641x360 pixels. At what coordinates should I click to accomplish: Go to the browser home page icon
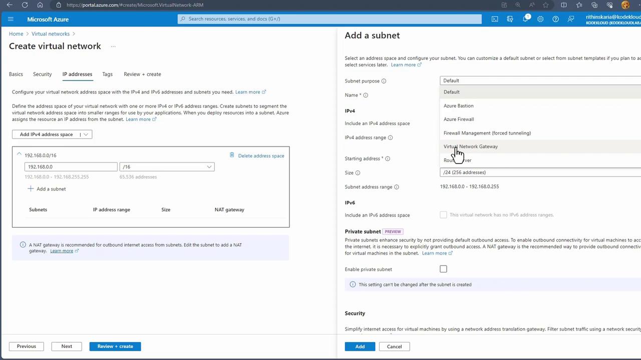[x=40, y=5]
